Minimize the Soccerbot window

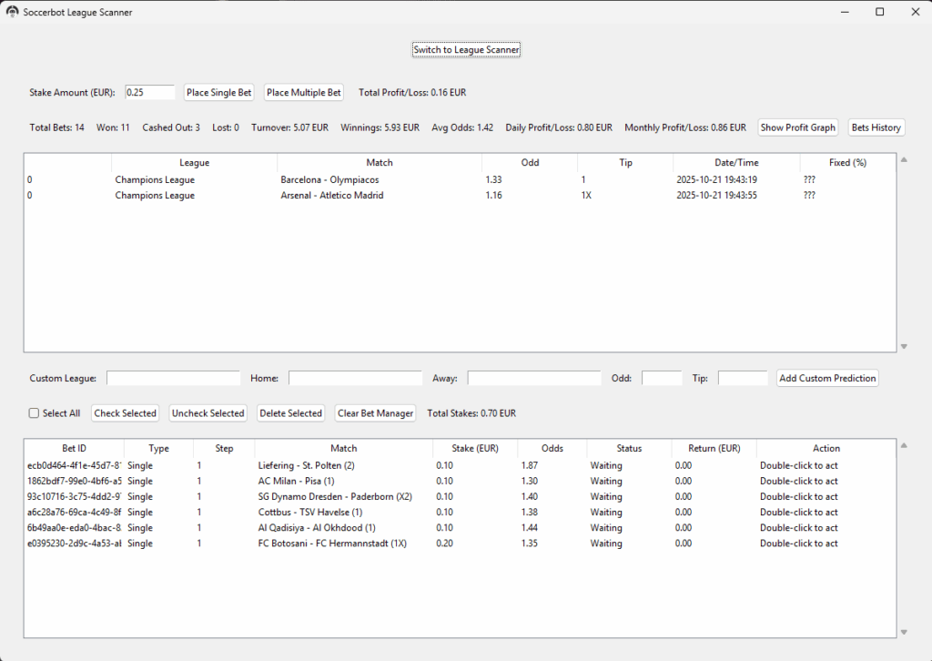click(845, 12)
